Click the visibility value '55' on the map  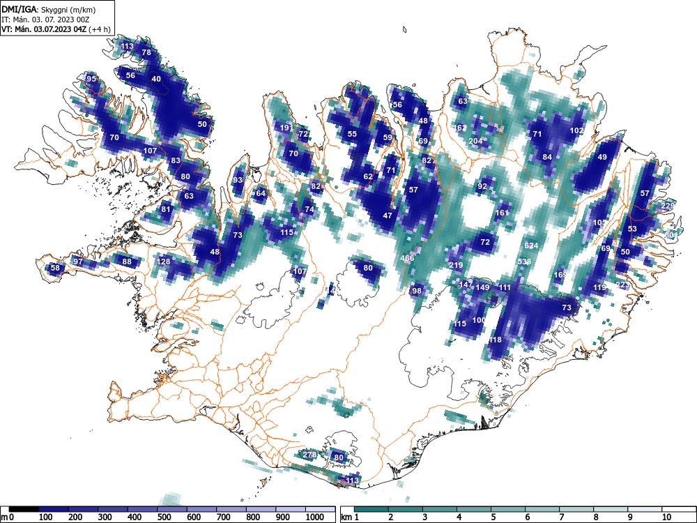(x=352, y=134)
